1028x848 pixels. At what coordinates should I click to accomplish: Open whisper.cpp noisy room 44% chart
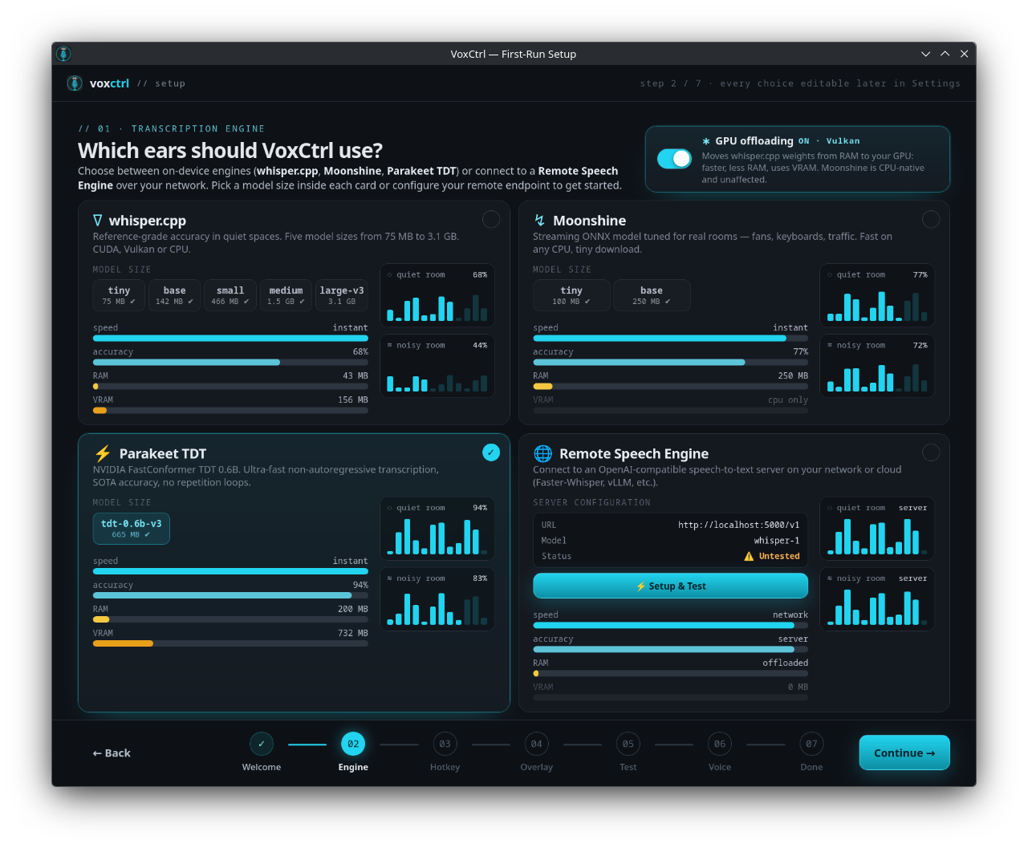437,366
